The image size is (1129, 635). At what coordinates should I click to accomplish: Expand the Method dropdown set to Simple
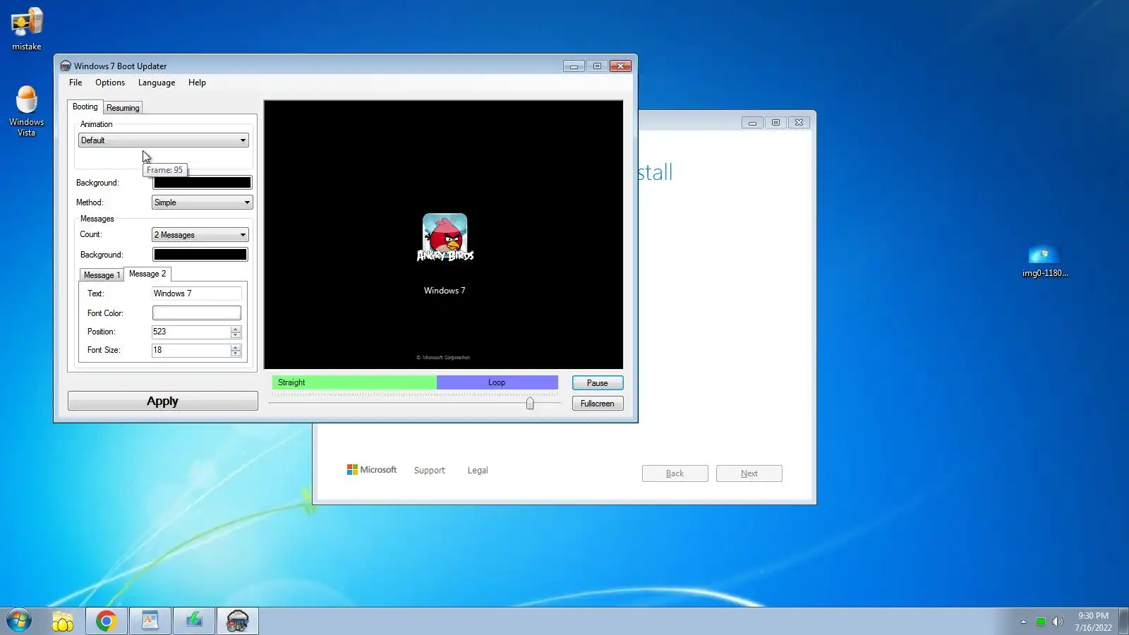[x=202, y=202]
